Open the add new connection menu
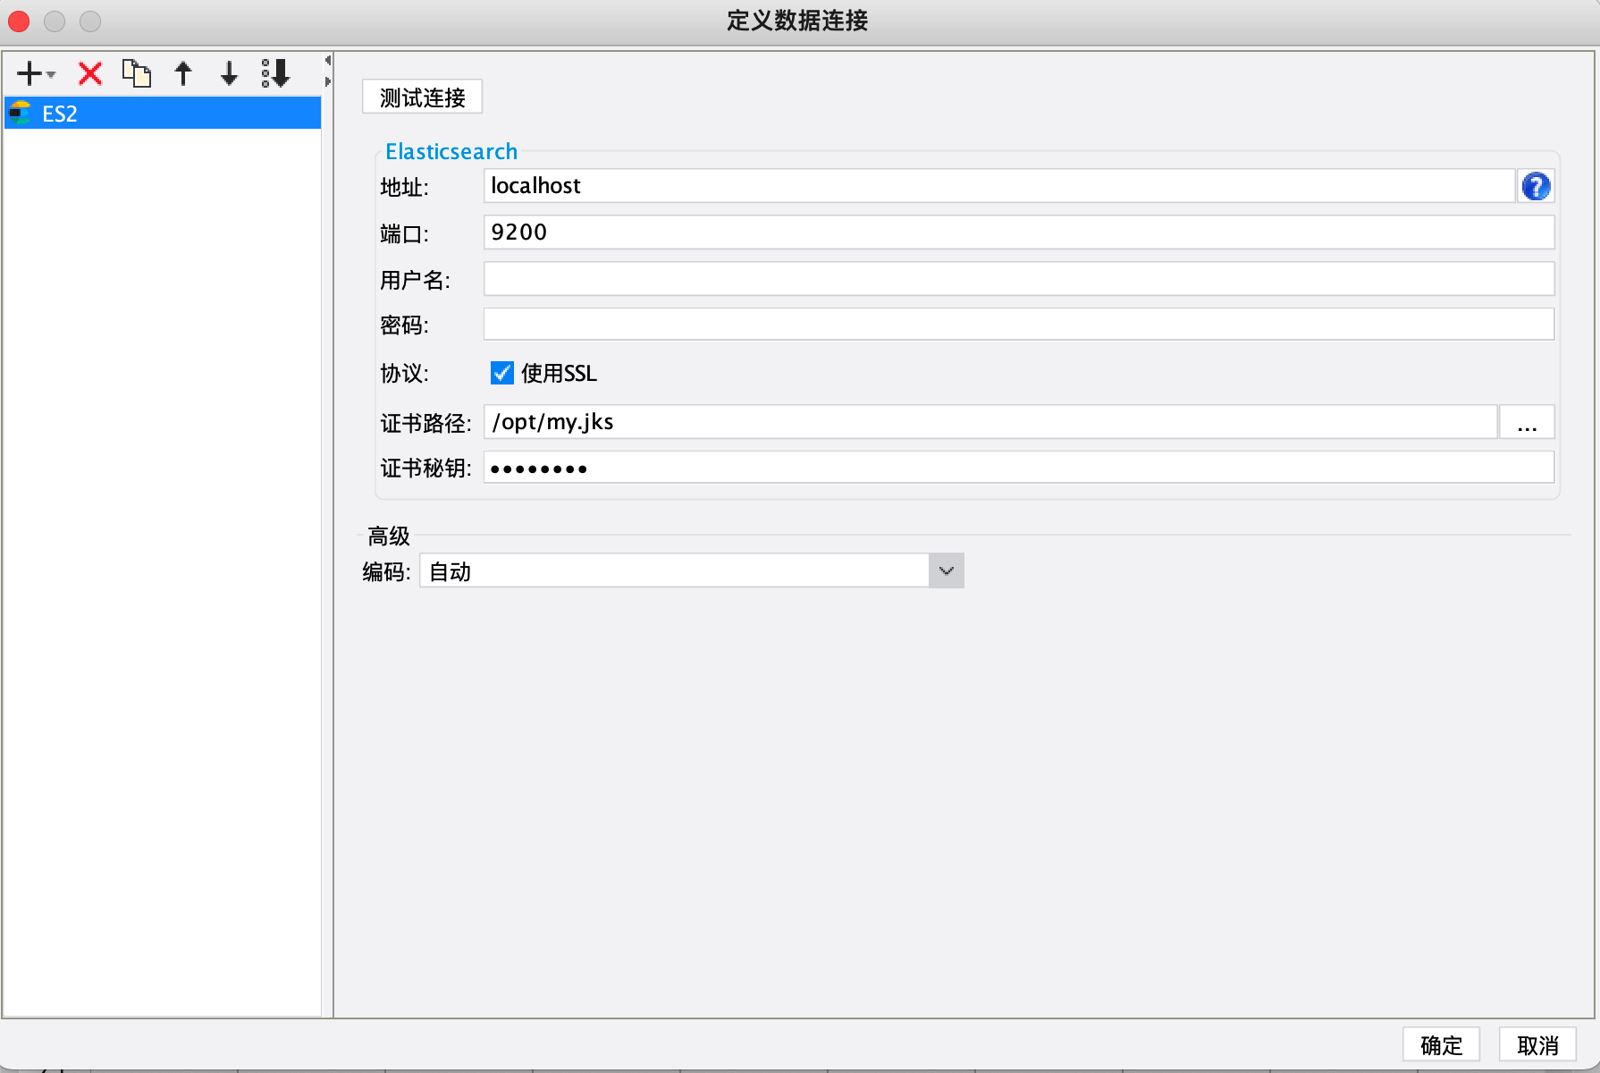Image resolution: width=1600 pixels, height=1073 pixels. pyautogui.click(x=36, y=73)
